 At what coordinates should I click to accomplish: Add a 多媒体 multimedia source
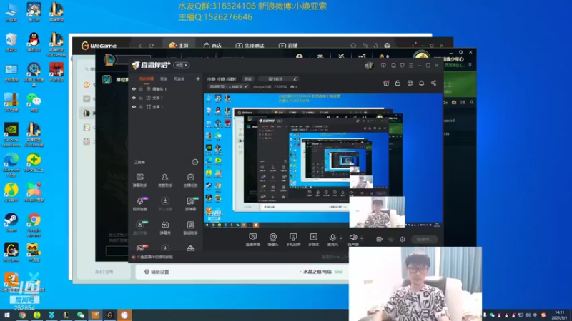pos(313,240)
